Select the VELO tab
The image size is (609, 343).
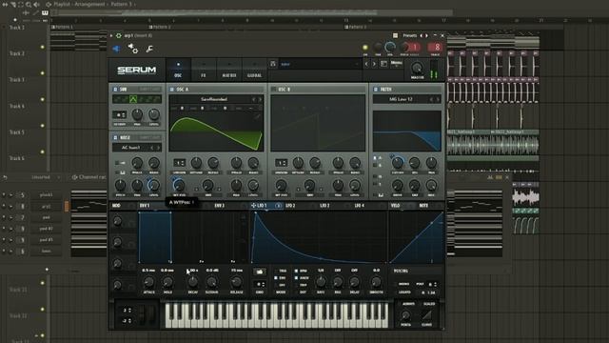pos(396,206)
